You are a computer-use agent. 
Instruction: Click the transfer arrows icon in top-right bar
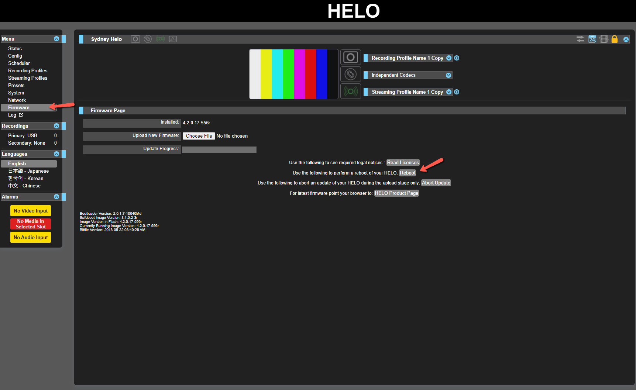[x=580, y=39]
